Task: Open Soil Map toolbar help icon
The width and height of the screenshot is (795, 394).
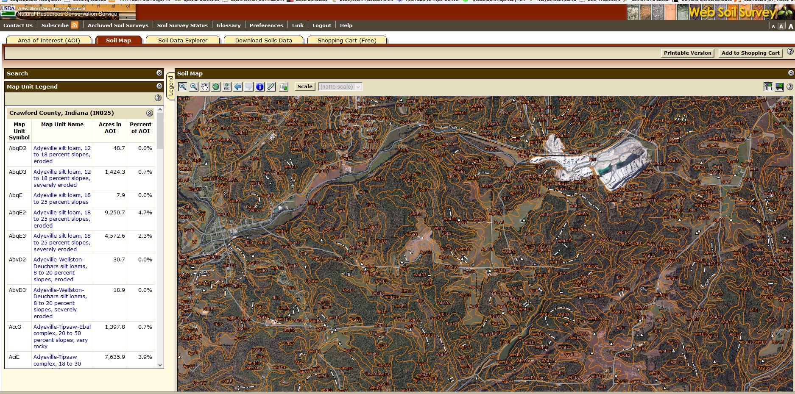Action: 790,87
